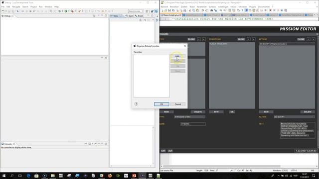Viewport: 319px width, 179px height.
Task: Minimize the Debug view using its panel icon
Action: pyautogui.click(x=102, y=15)
